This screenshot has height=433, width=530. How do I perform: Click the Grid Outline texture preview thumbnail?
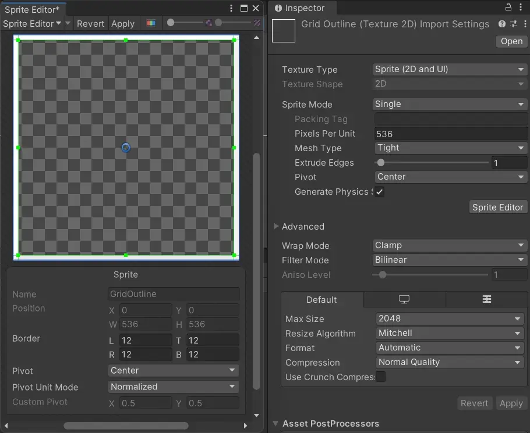click(x=284, y=31)
